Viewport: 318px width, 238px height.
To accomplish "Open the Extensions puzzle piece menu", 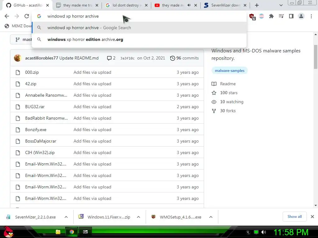I will pos(271,16).
